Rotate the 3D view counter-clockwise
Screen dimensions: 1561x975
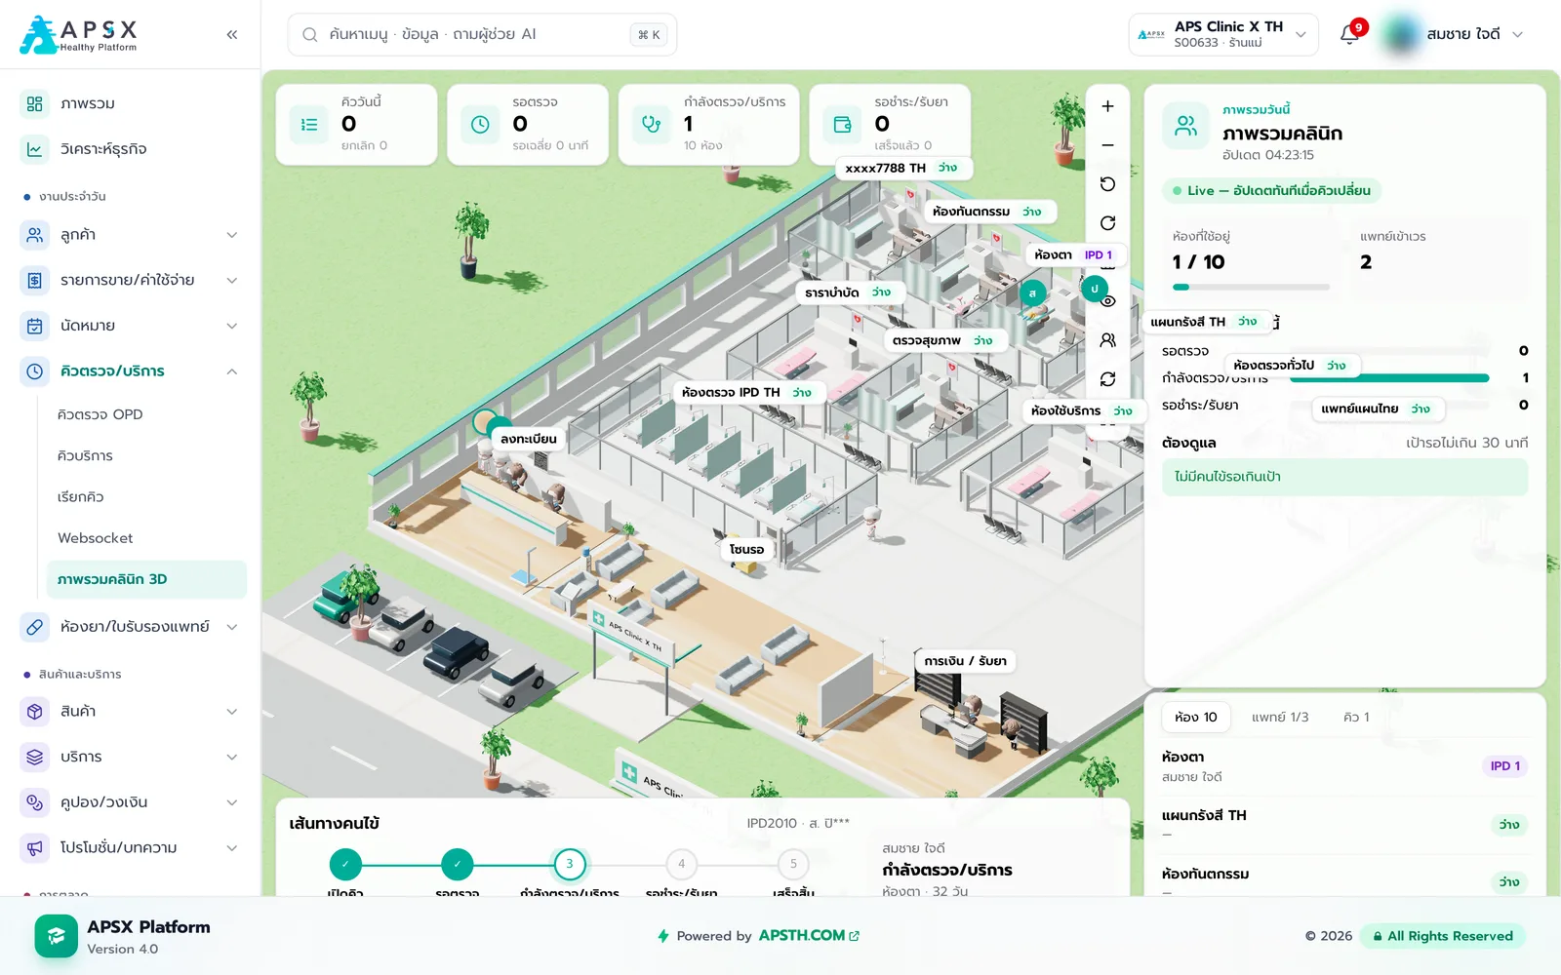tap(1107, 184)
